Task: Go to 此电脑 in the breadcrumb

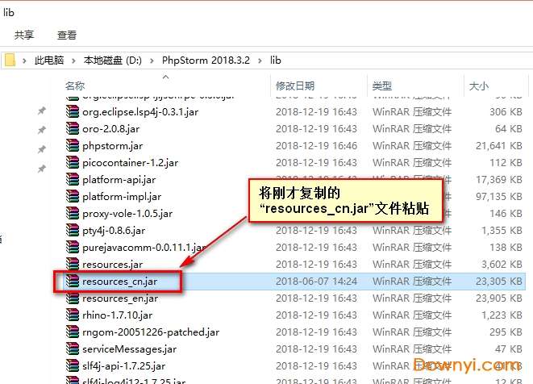Action: click(x=49, y=61)
